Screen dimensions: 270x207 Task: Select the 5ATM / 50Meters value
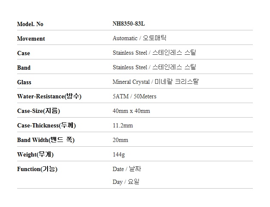[x=135, y=96]
